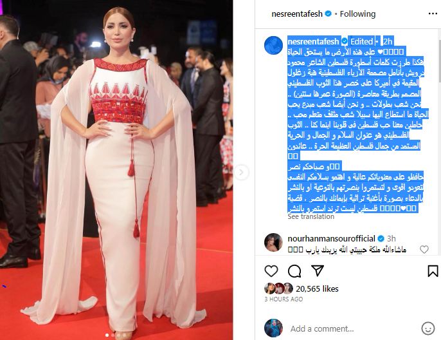Image resolution: width=441 pixels, height=340 pixels.
Task: View the 20,565 likes list
Action: coord(317,288)
